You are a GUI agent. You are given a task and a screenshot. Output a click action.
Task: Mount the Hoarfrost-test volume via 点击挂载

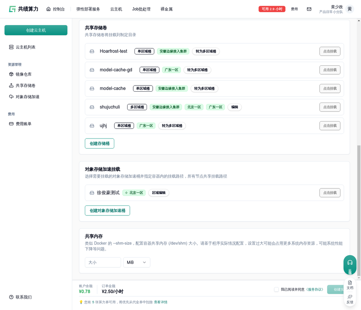(x=330, y=51)
